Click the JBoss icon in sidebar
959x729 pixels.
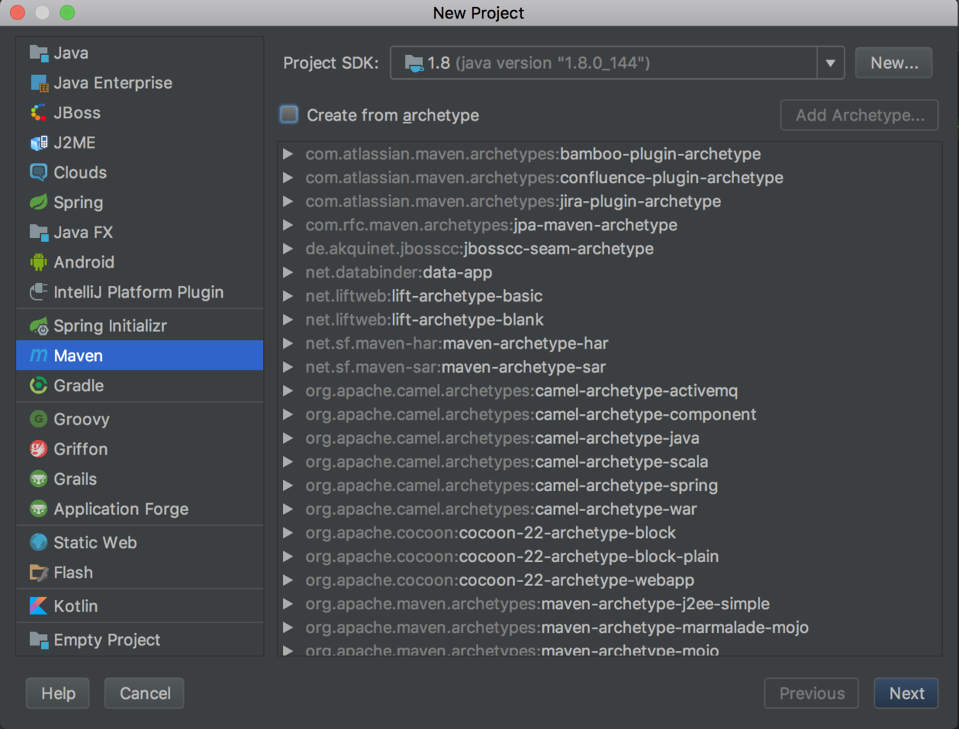(x=39, y=113)
